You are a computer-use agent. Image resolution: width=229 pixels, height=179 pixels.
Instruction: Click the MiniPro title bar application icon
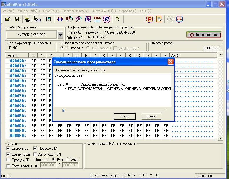click(x=4, y=4)
